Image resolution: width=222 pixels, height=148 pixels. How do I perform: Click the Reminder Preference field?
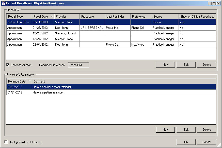pos(78,65)
